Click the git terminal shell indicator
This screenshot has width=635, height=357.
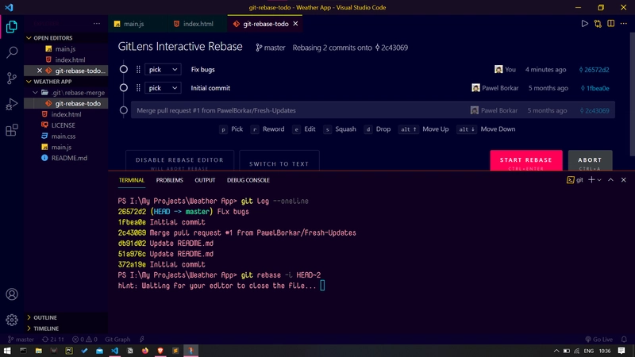tap(575, 180)
